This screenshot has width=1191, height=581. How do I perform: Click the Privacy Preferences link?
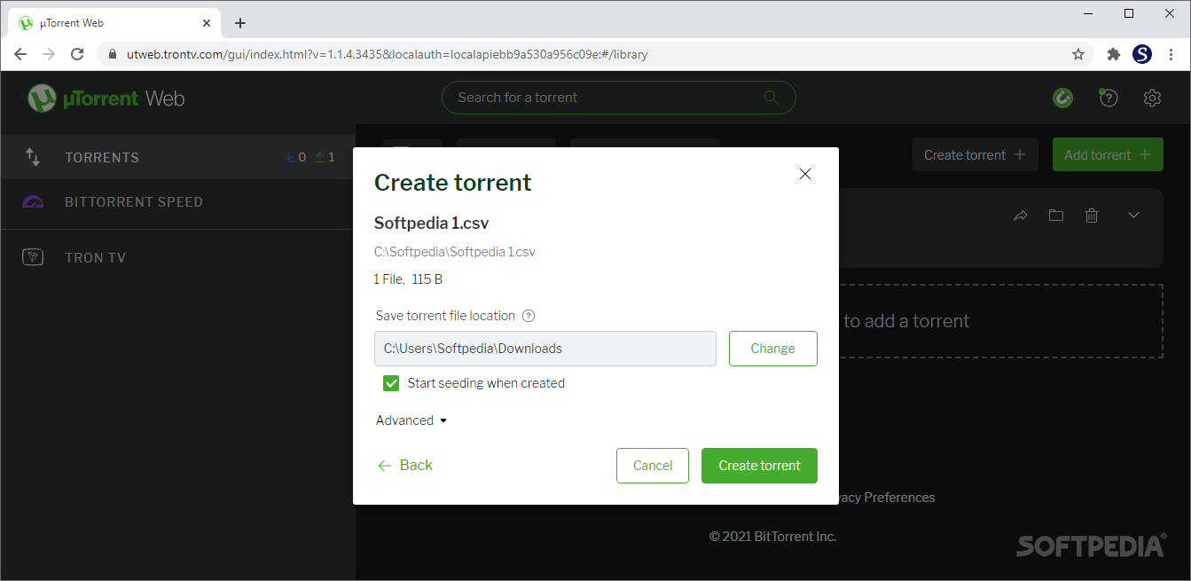885,498
